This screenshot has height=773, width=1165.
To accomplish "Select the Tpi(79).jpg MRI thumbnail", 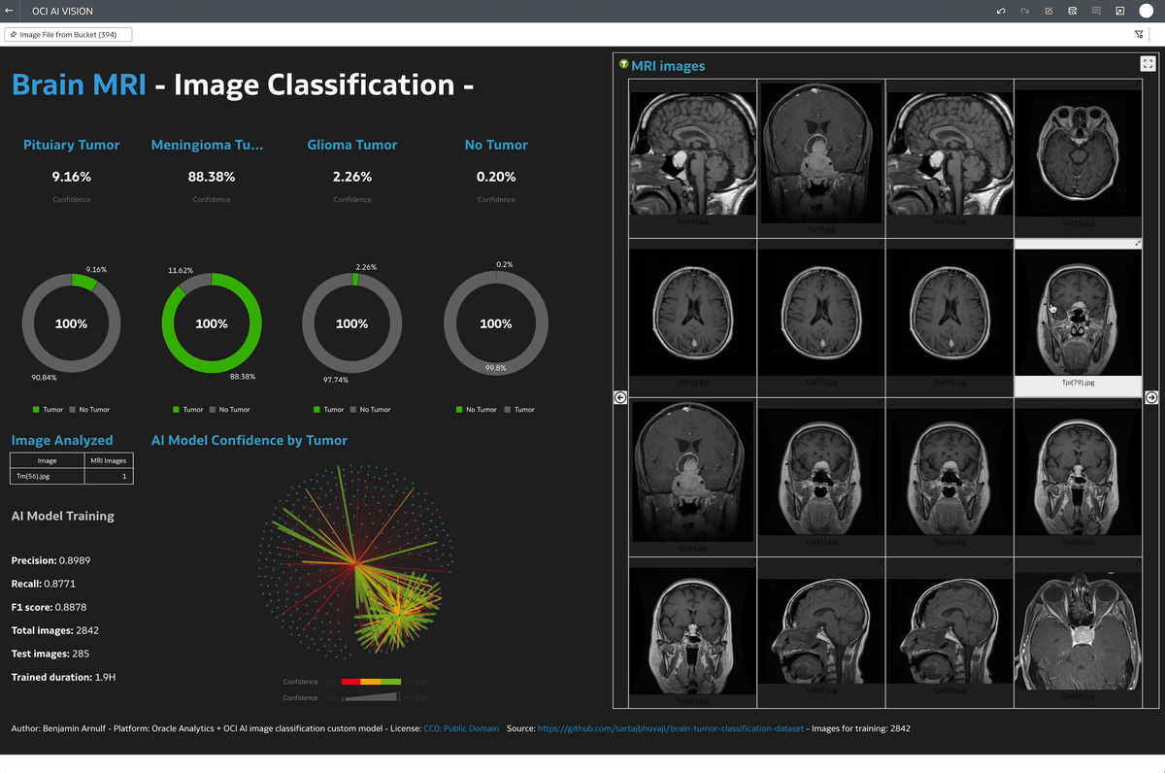I will [x=1078, y=311].
